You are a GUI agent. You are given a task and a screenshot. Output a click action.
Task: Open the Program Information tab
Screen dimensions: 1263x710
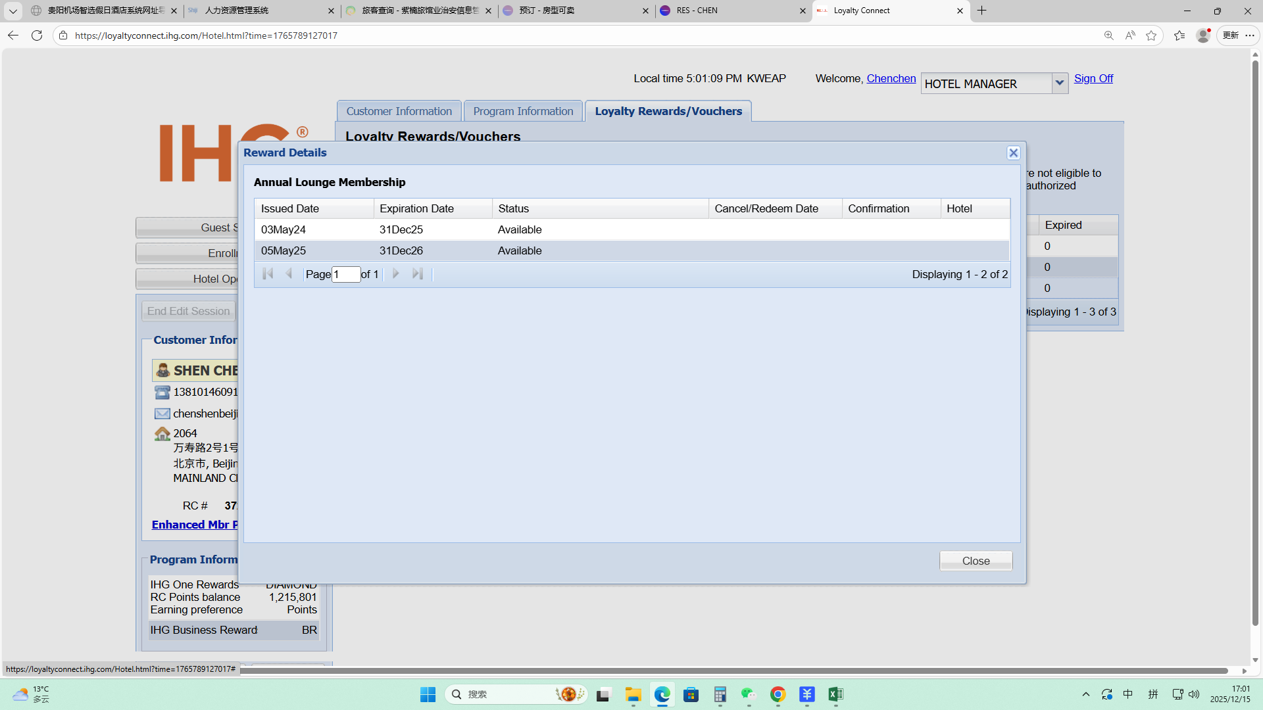click(523, 111)
